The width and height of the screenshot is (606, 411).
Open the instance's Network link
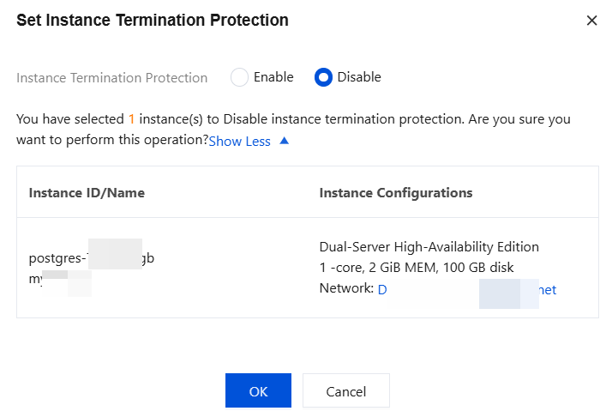tap(467, 290)
